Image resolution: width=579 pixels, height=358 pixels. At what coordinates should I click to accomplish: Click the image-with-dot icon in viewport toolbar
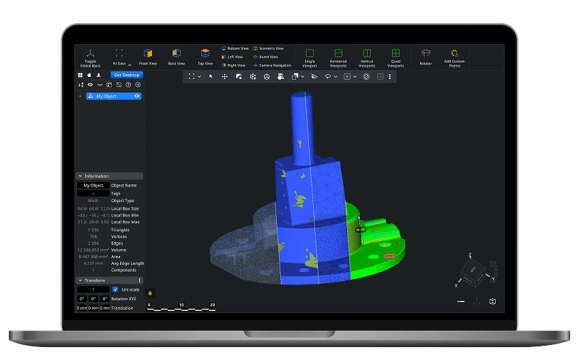click(239, 76)
